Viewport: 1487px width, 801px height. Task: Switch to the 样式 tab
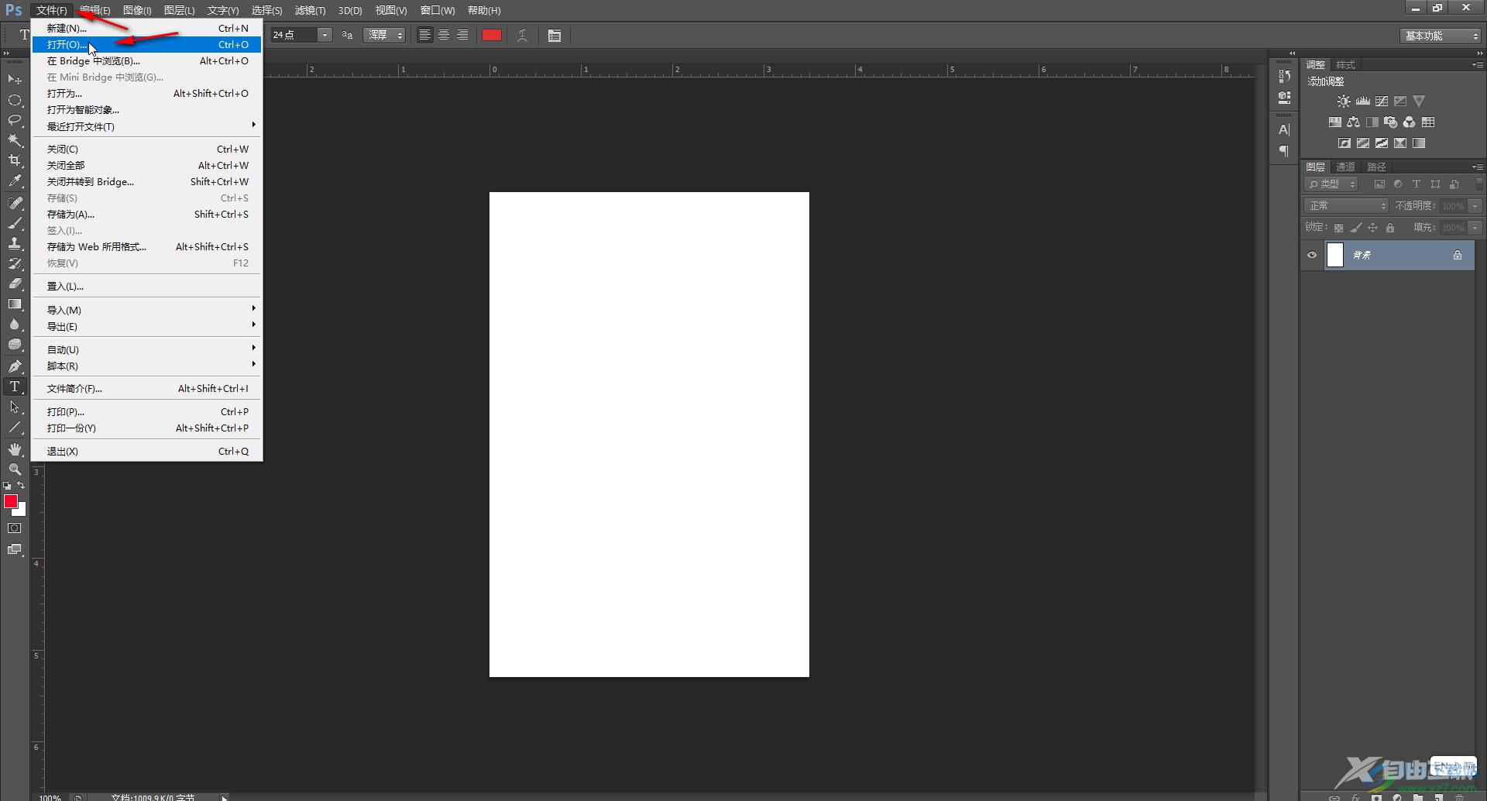tap(1346, 65)
